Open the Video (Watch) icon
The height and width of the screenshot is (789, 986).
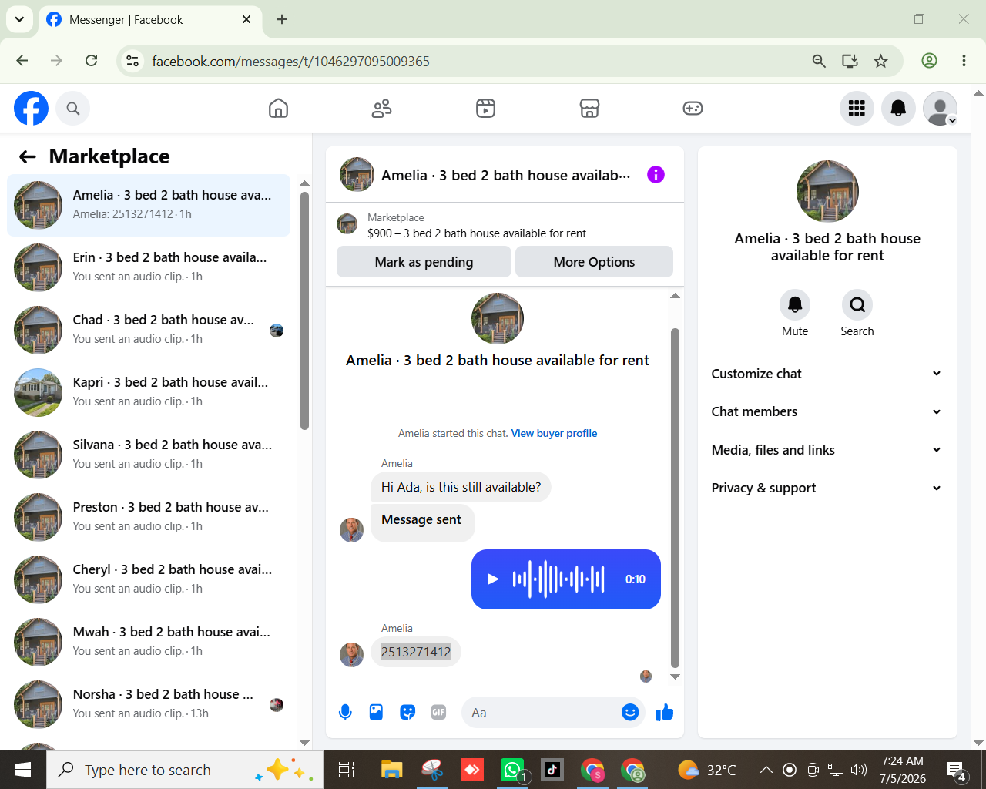(485, 109)
